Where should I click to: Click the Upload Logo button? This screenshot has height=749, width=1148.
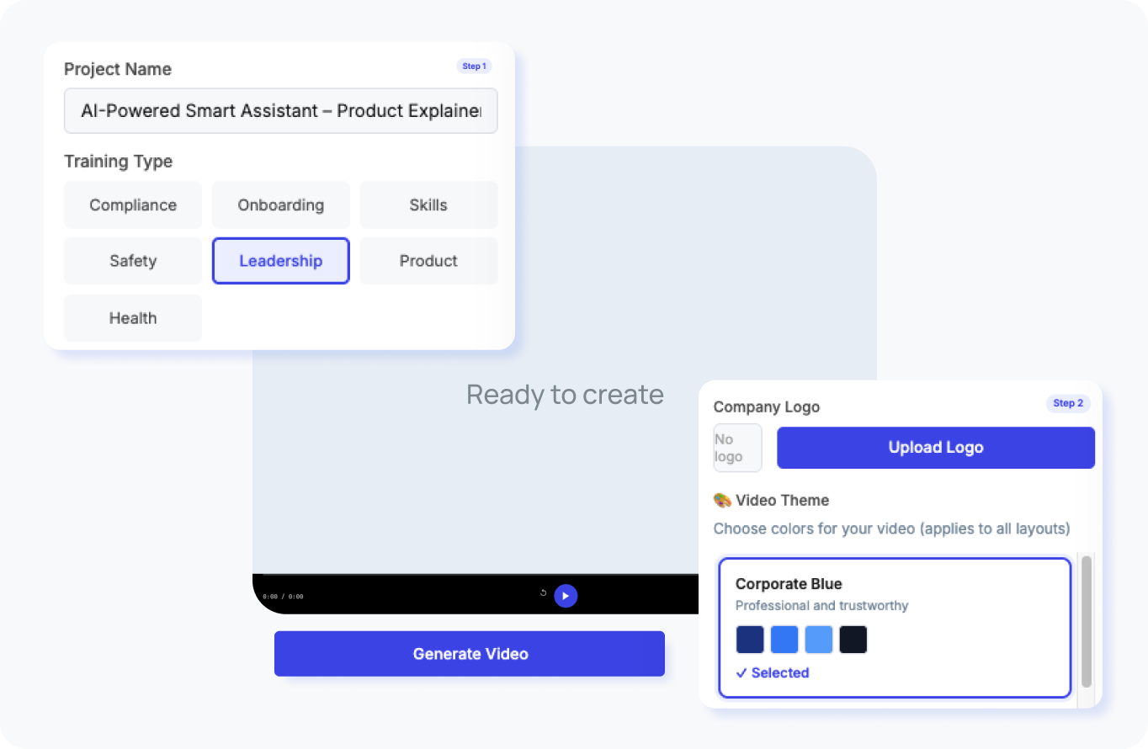[x=935, y=448]
